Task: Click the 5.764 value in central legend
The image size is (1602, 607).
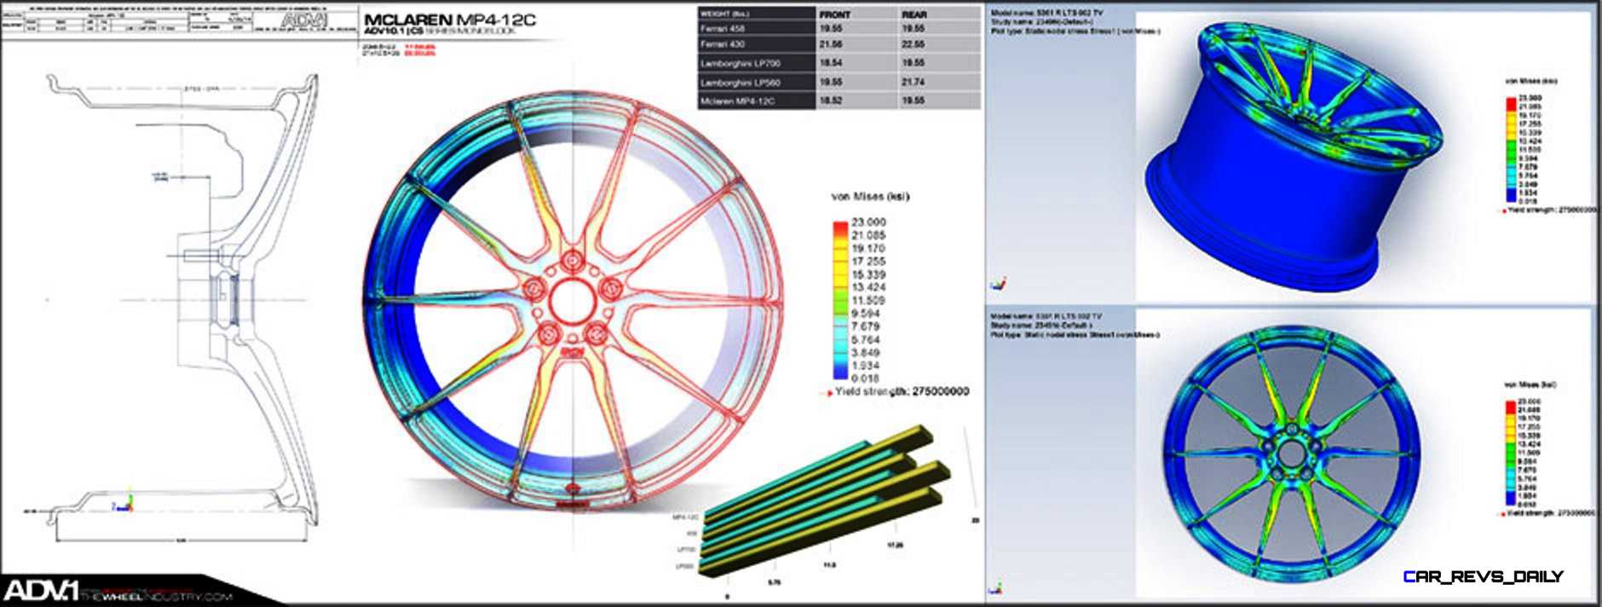Action: click(x=866, y=339)
